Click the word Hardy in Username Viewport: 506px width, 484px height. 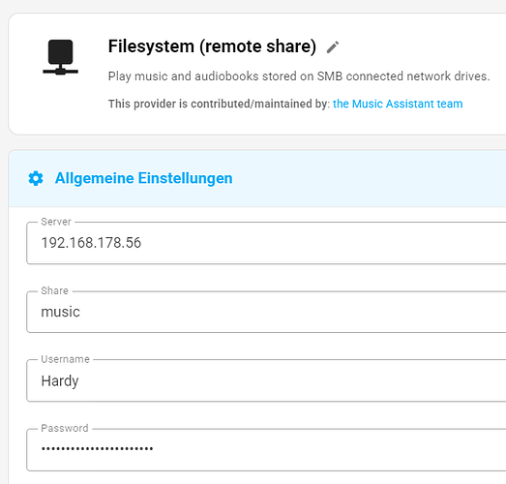[x=60, y=381]
